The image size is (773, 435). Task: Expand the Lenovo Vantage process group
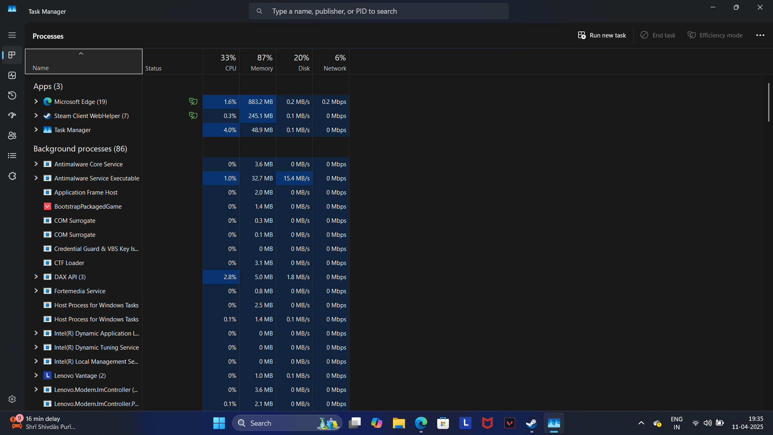[x=36, y=375]
